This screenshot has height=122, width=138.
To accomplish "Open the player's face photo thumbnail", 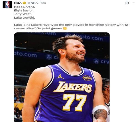I will pos(62,77).
